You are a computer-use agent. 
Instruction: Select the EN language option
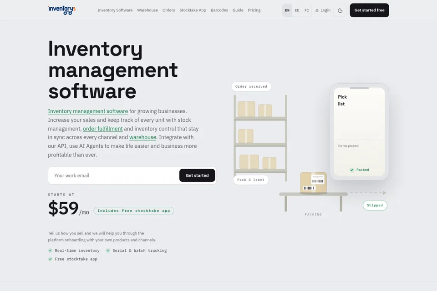(x=287, y=10)
